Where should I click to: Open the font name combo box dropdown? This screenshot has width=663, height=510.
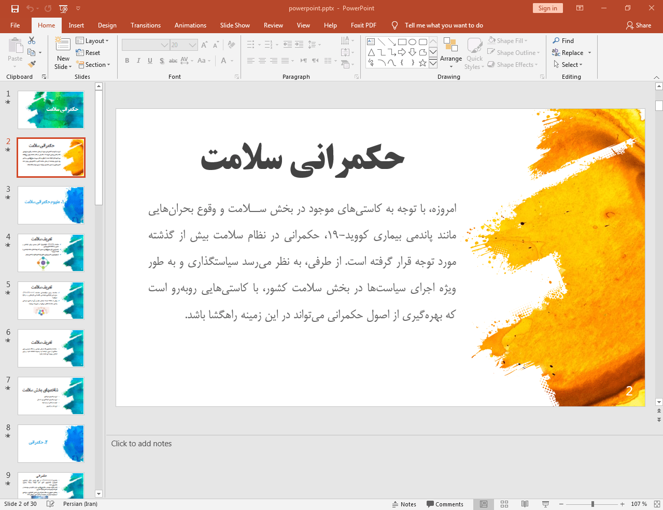(x=165, y=45)
